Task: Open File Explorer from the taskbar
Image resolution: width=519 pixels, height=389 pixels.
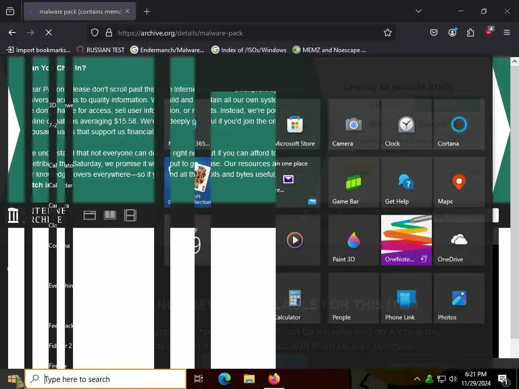Action: [x=249, y=379]
